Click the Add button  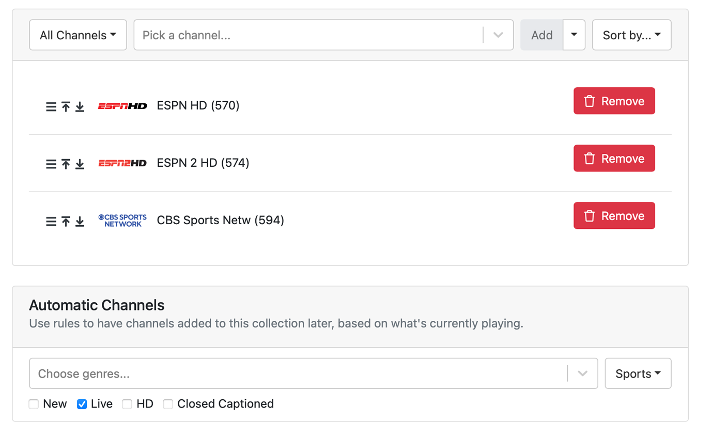541,35
